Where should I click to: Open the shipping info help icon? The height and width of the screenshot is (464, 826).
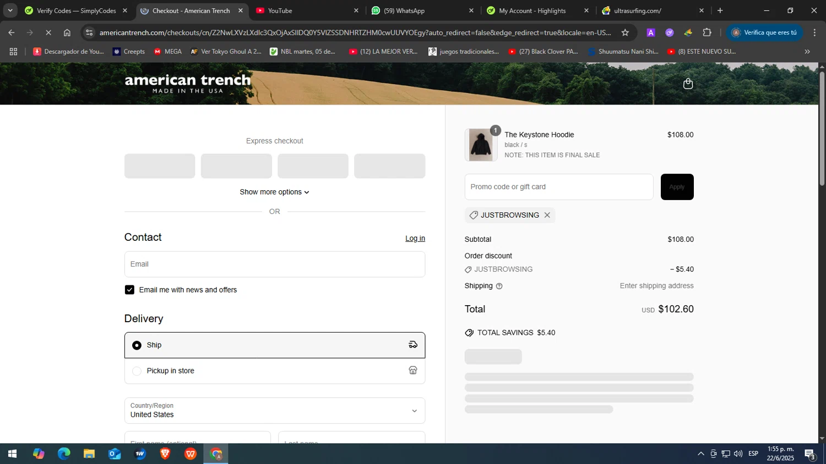pyautogui.click(x=499, y=286)
